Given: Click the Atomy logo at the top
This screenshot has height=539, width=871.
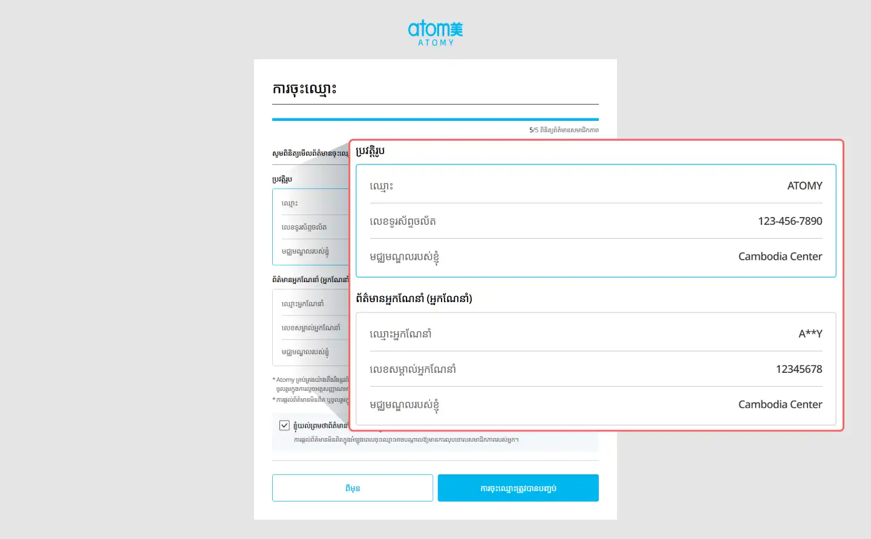Looking at the screenshot, I should click(x=435, y=33).
